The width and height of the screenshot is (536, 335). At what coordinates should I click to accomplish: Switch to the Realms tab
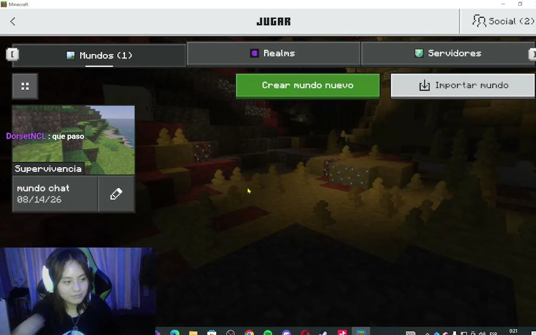pyautogui.click(x=274, y=54)
